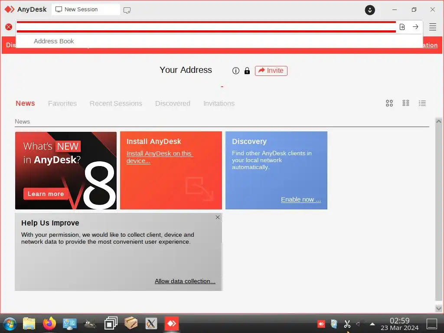Click the volume speaker tray icon
444x333 pixels.
pyautogui.click(x=358, y=323)
